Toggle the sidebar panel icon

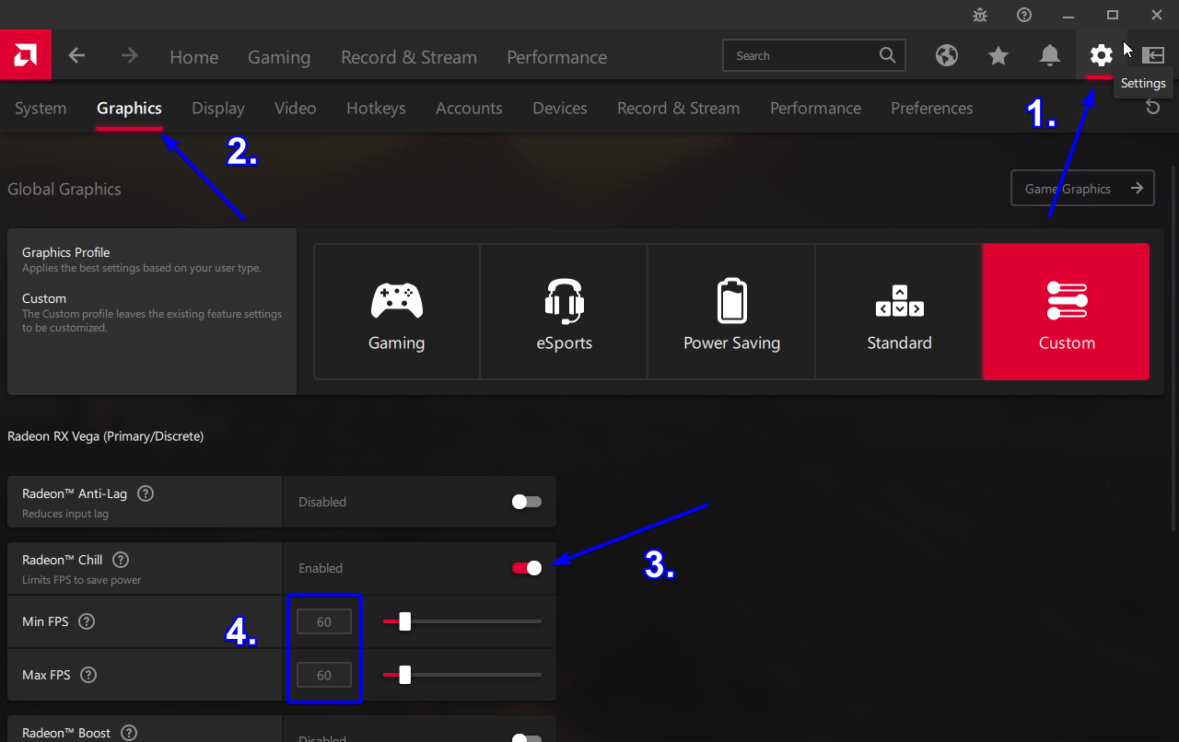coord(1152,55)
